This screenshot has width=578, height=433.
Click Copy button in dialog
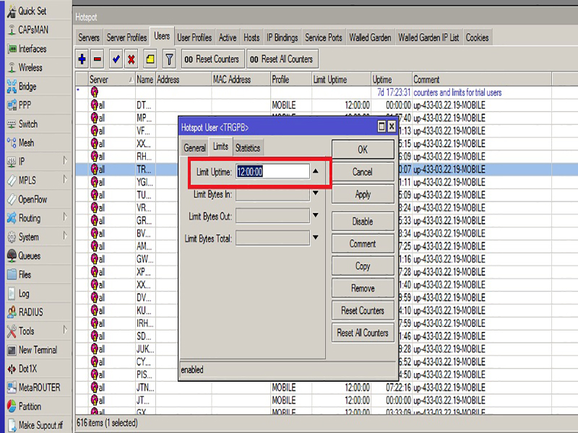(x=363, y=266)
